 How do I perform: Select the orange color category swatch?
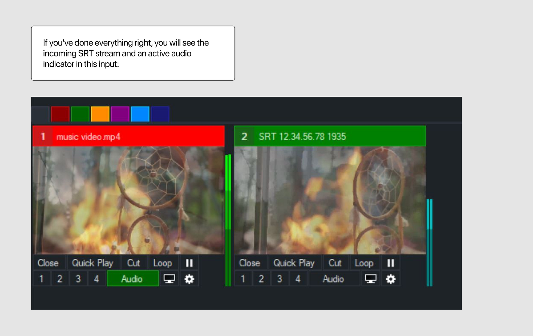(100, 114)
